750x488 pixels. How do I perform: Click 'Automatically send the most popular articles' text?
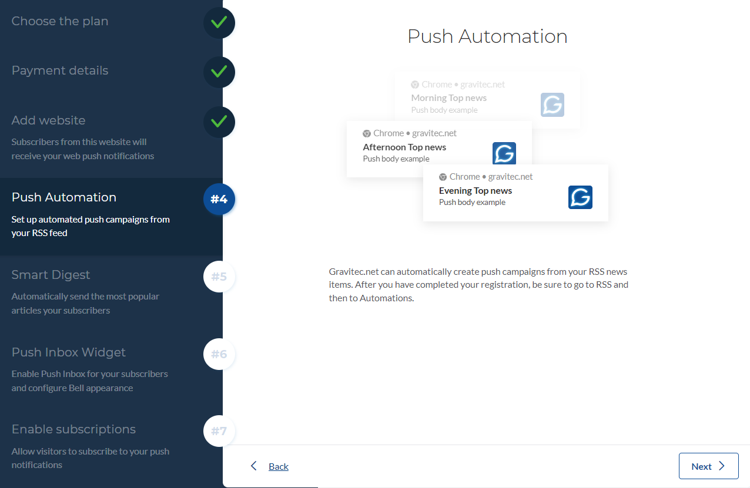coord(85,304)
